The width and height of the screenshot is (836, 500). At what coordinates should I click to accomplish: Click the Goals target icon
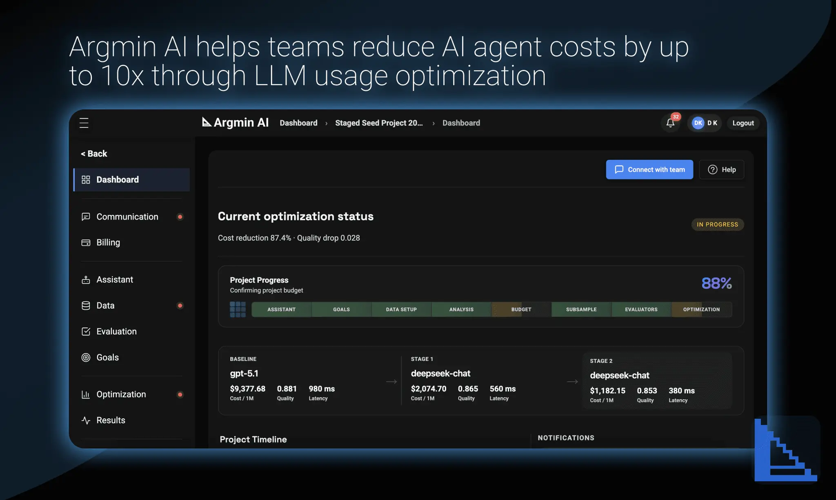(86, 357)
